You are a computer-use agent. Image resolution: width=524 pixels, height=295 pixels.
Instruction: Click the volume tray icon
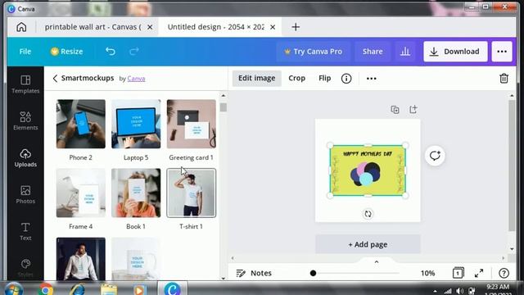[460, 291]
